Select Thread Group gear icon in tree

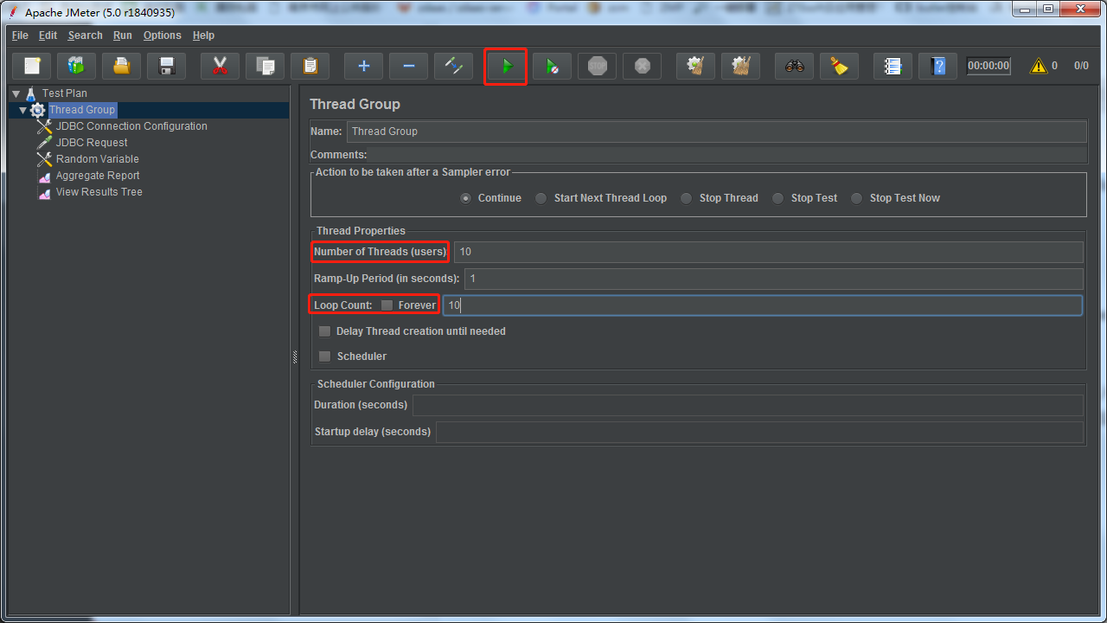pos(38,110)
